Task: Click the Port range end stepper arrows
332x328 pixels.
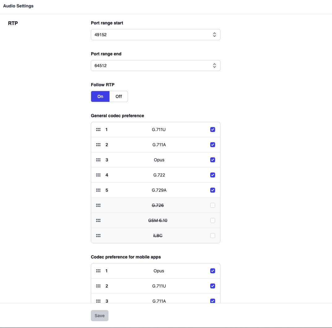Action: (215, 66)
